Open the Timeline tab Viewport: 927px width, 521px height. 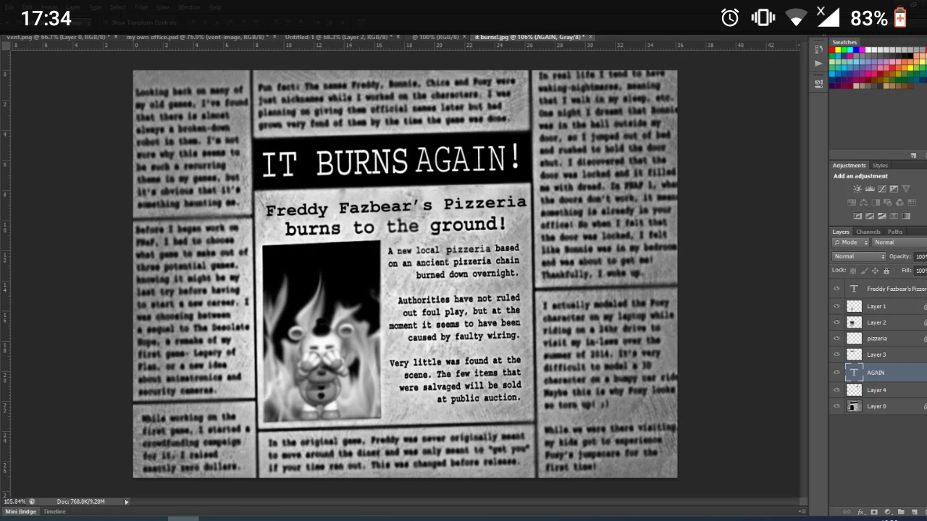pyautogui.click(x=54, y=512)
